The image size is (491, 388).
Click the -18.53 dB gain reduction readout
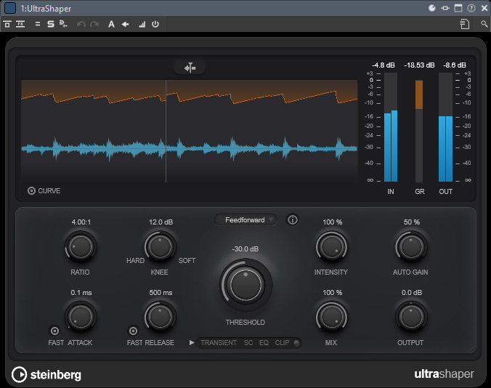coord(419,65)
